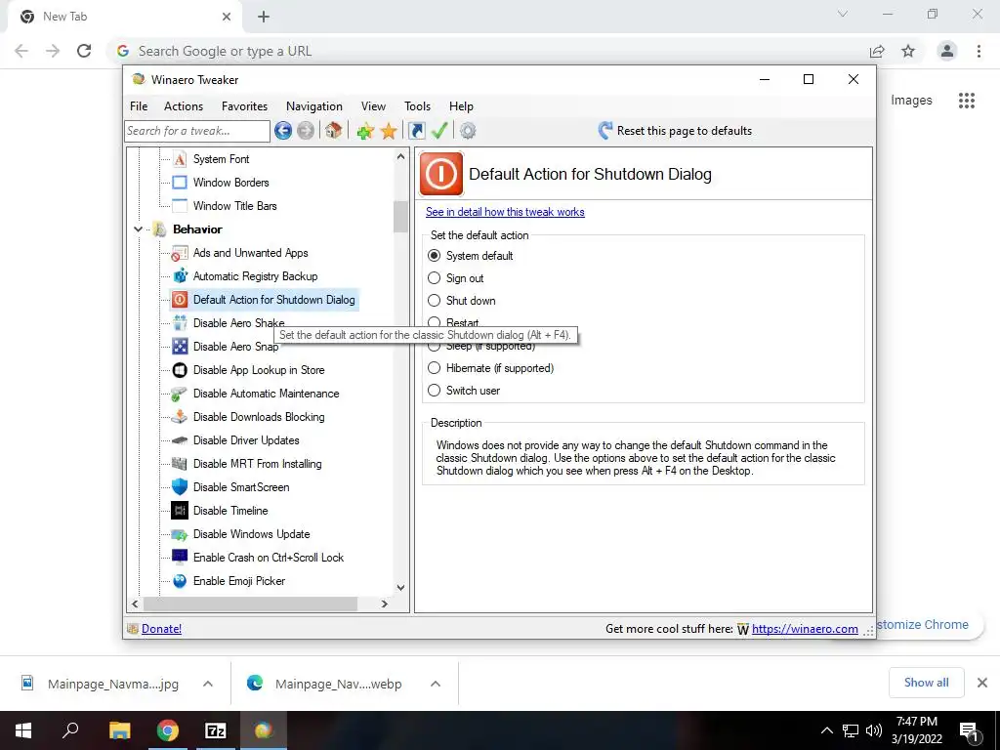
Task: Select the Restart radio option
Action: 435,322
